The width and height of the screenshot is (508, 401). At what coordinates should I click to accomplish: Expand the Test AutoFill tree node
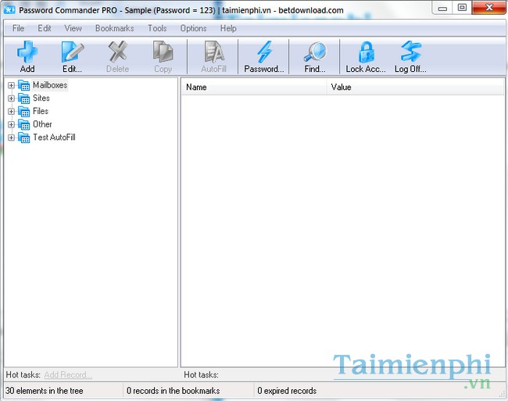12,138
